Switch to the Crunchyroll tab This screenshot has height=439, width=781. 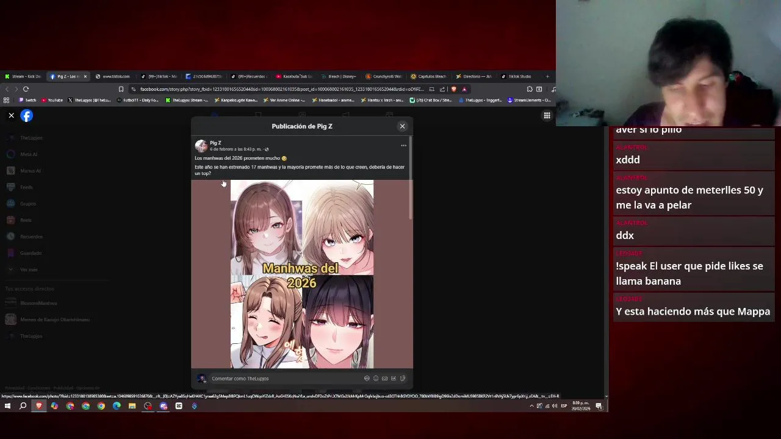click(384, 76)
